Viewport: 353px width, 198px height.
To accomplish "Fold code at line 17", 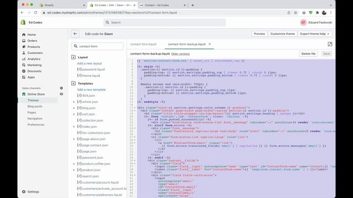I will 135,108.
